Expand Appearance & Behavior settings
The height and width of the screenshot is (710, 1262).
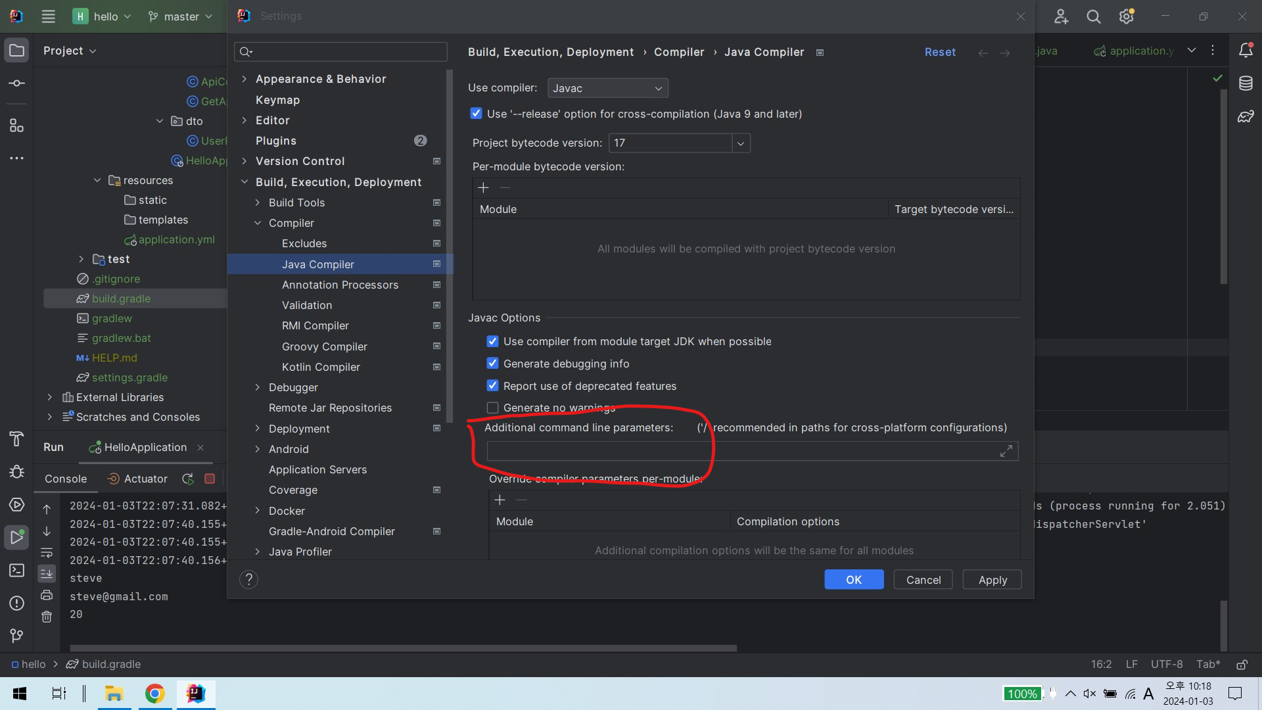point(245,79)
